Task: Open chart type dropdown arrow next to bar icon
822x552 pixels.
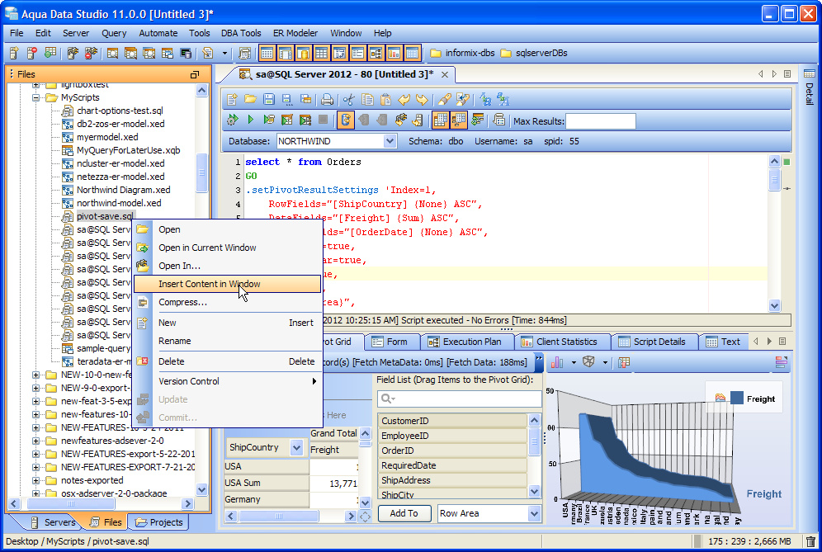Action: [574, 362]
